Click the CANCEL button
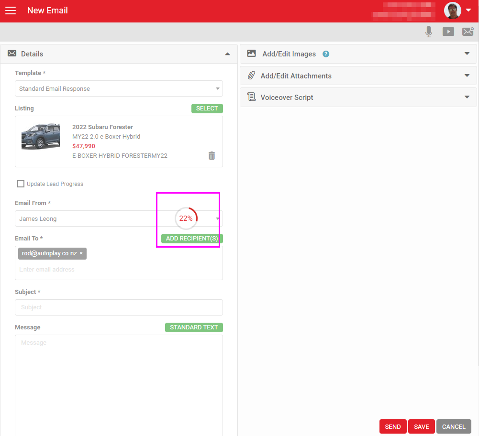 pos(453,426)
